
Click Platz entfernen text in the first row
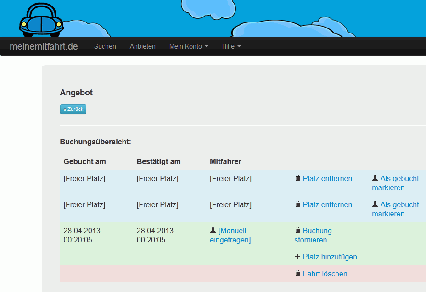(x=327, y=179)
